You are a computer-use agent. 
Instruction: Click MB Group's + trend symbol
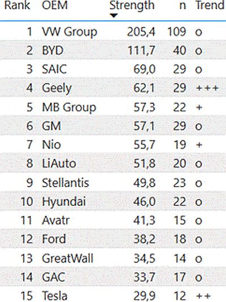coord(199,107)
